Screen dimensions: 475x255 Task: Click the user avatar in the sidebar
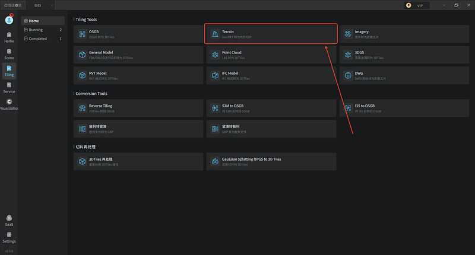coord(9,20)
